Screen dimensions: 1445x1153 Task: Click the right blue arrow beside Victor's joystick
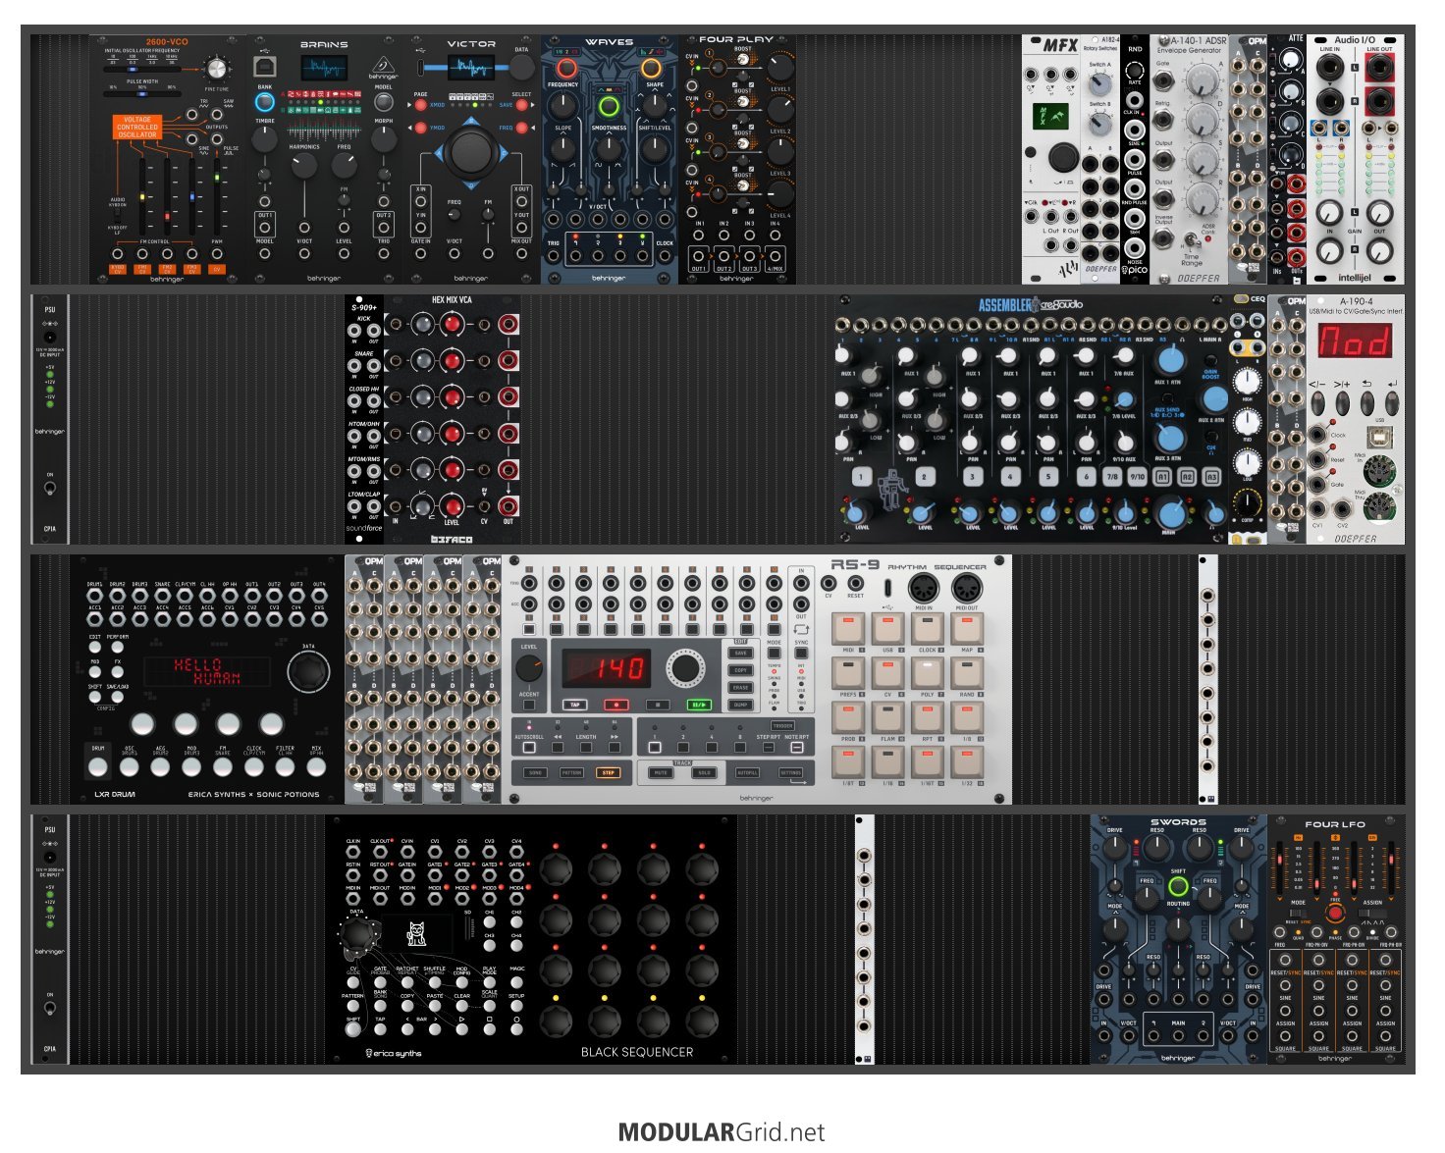click(505, 153)
